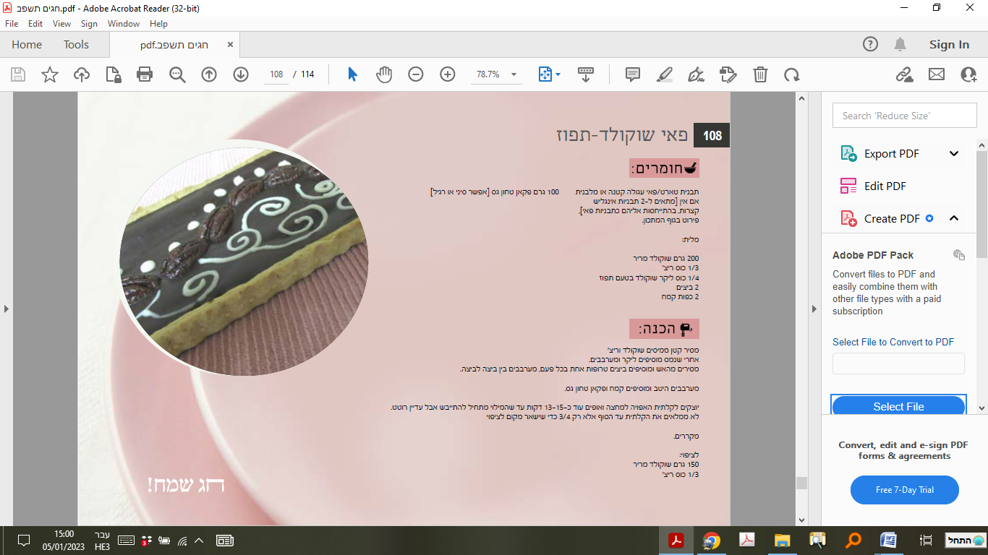Open the Window menu
The image size is (988, 555).
[x=124, y=24]
